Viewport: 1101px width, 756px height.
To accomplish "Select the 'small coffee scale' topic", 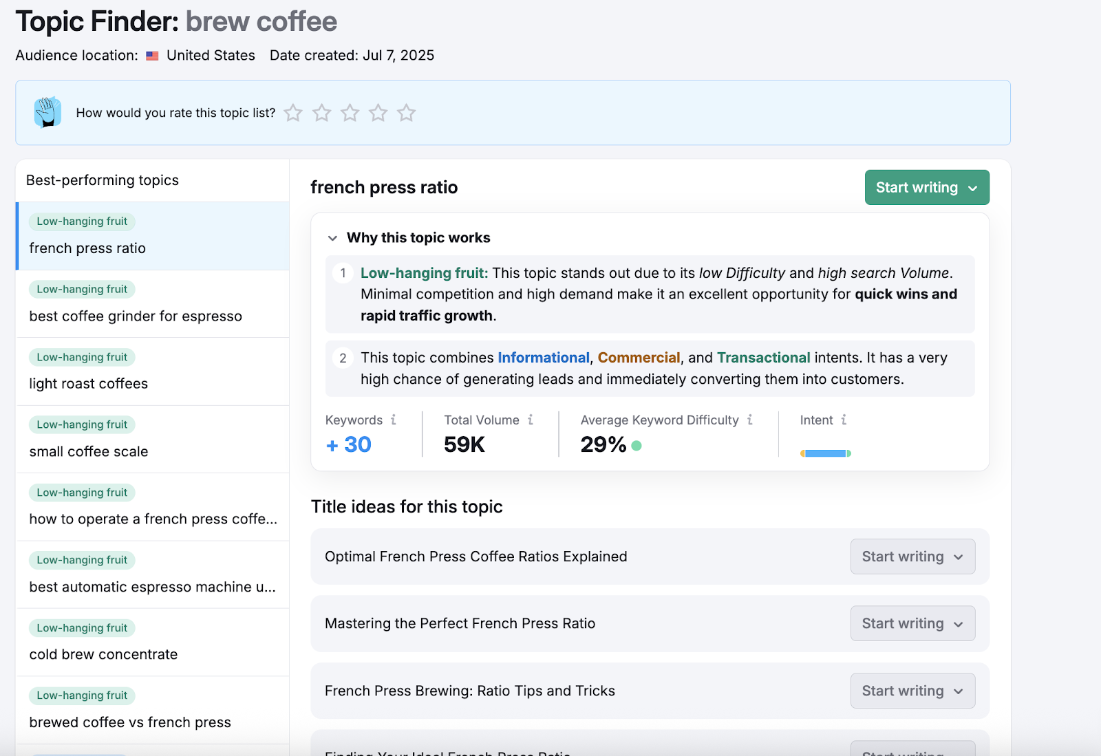I will 89,452.
